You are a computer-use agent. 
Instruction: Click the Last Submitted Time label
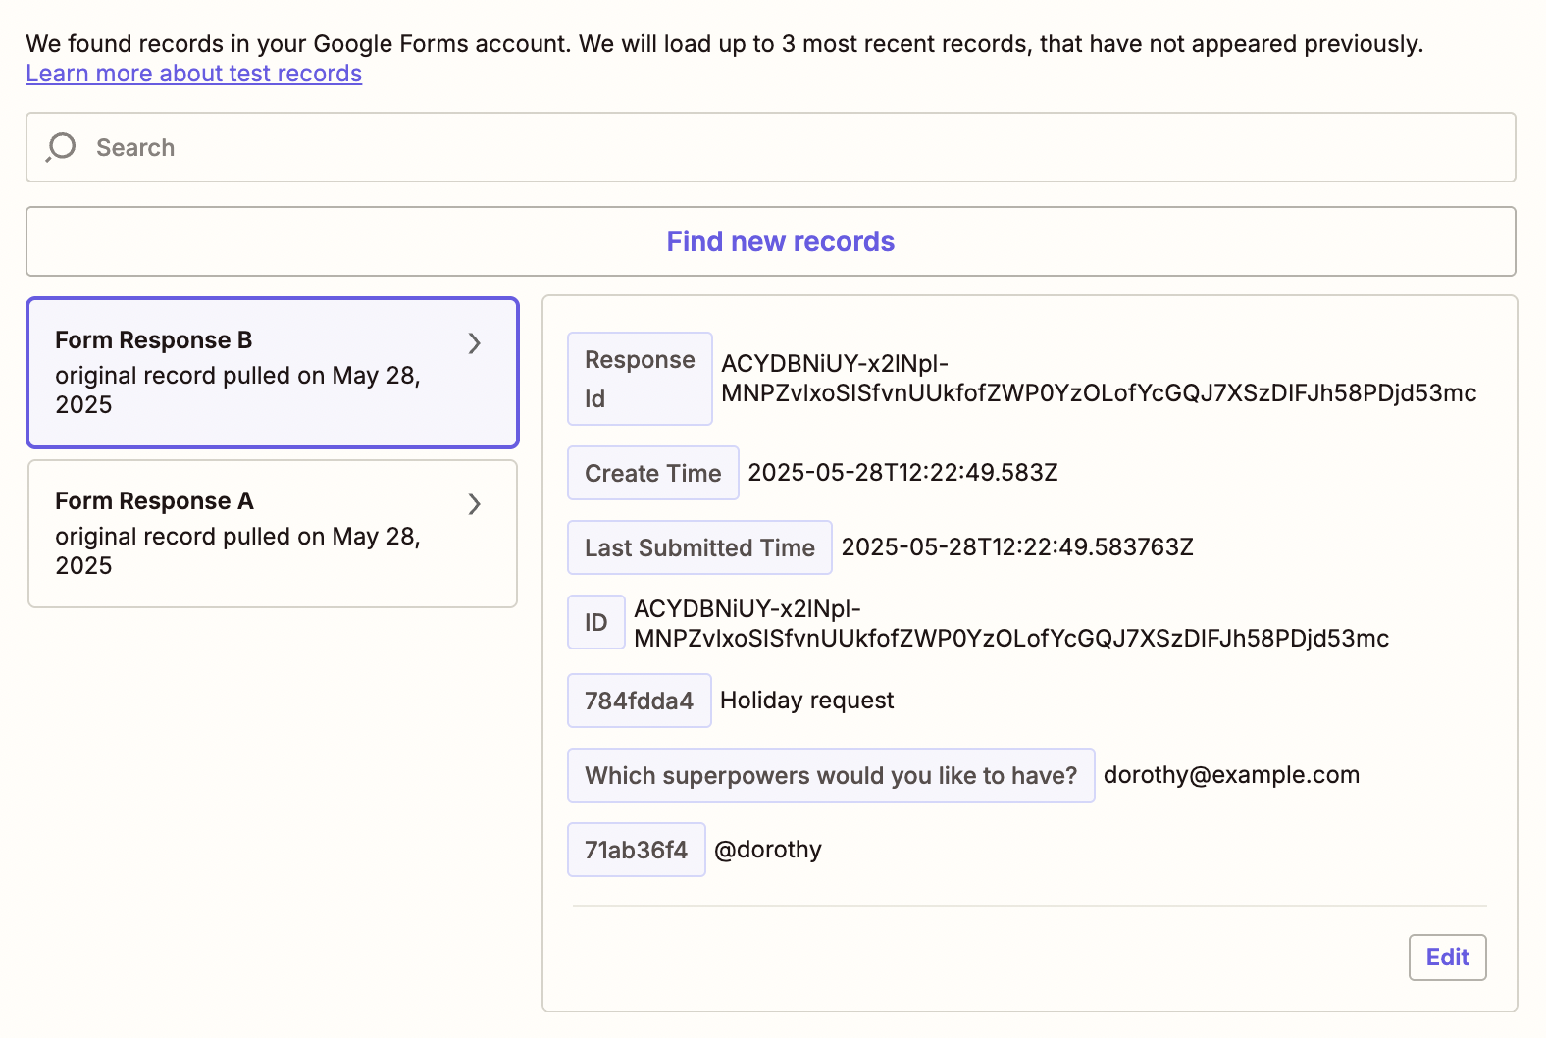tap(699, 547)
